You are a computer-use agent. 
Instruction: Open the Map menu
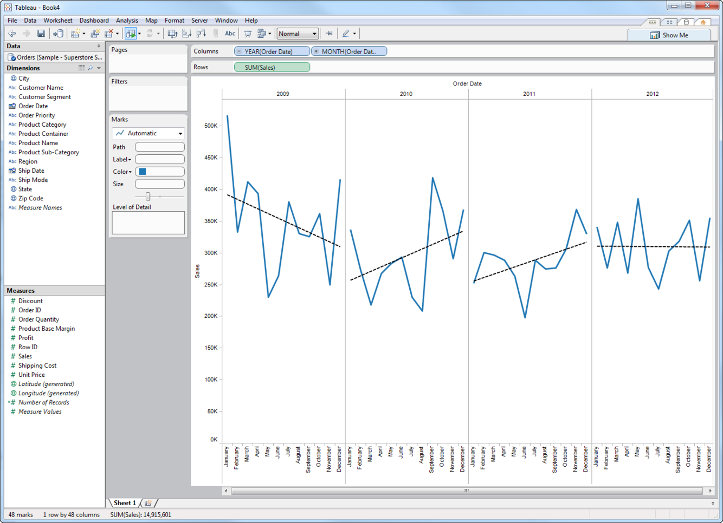point(151,21)
